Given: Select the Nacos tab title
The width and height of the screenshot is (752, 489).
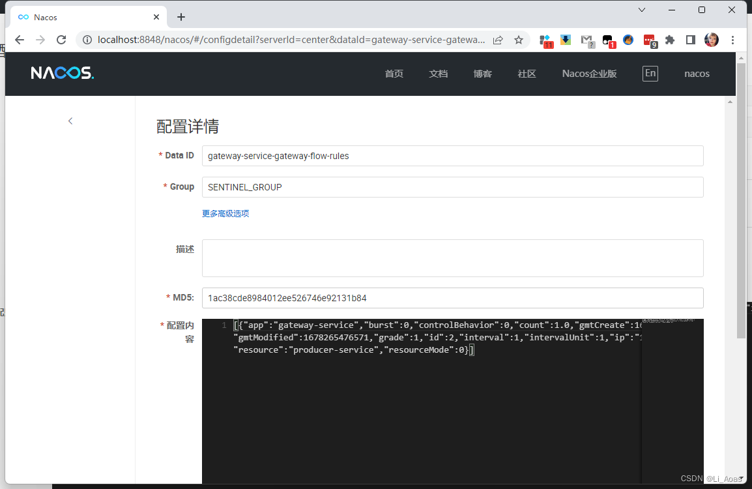Looking at the screenshot, I should point(46,17).
